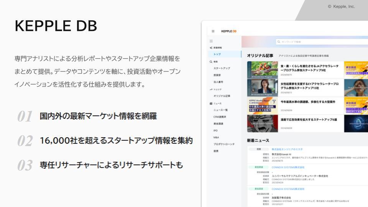368x207 pixels.
Task: Click the 提携 tag on the エンジニアのミカタ news item
Action: 259,149
